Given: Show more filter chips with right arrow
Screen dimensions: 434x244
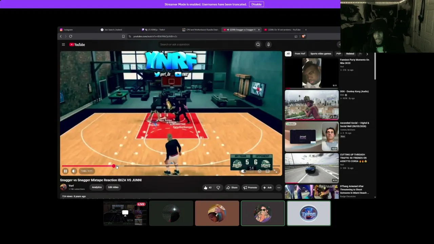Looking at the screenshot, I should click(x=367, y=54).
